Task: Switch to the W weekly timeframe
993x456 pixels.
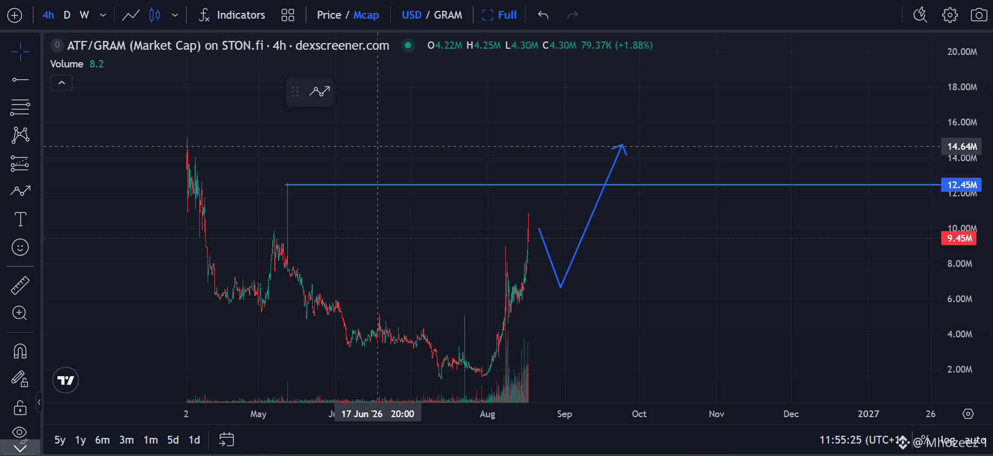Action: tap(84, 15)
